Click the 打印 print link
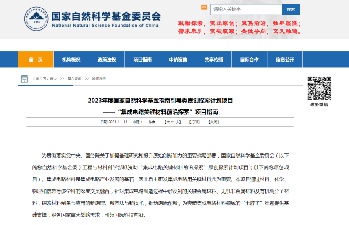349x225 pixels. pyautogui.click(x=194, y=122)
